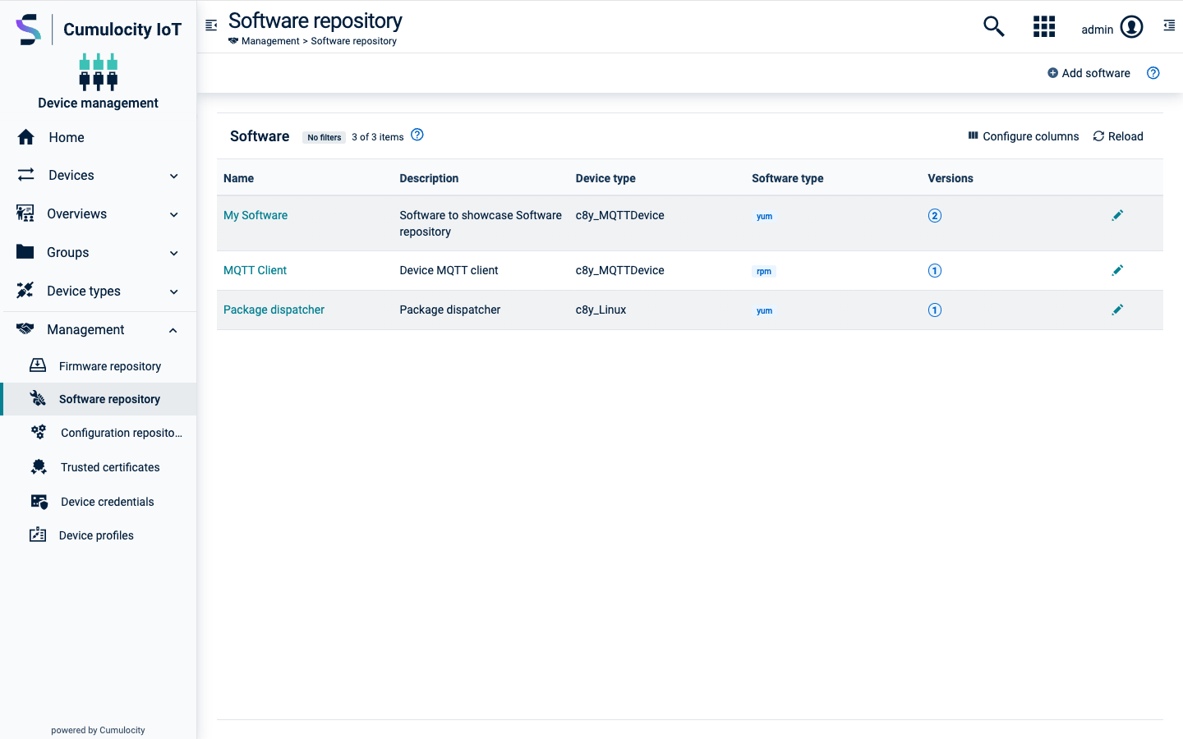
Task: Click versions count 2 for My Software
Action: [x=935, y=215]
